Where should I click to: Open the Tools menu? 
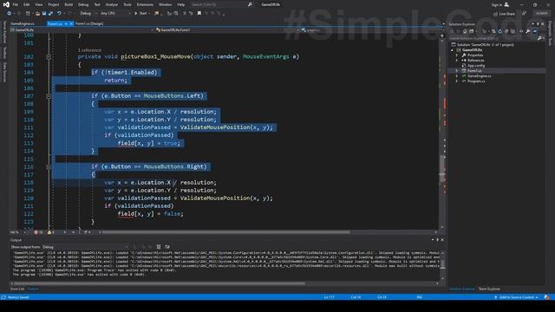(x=127, y=4)
